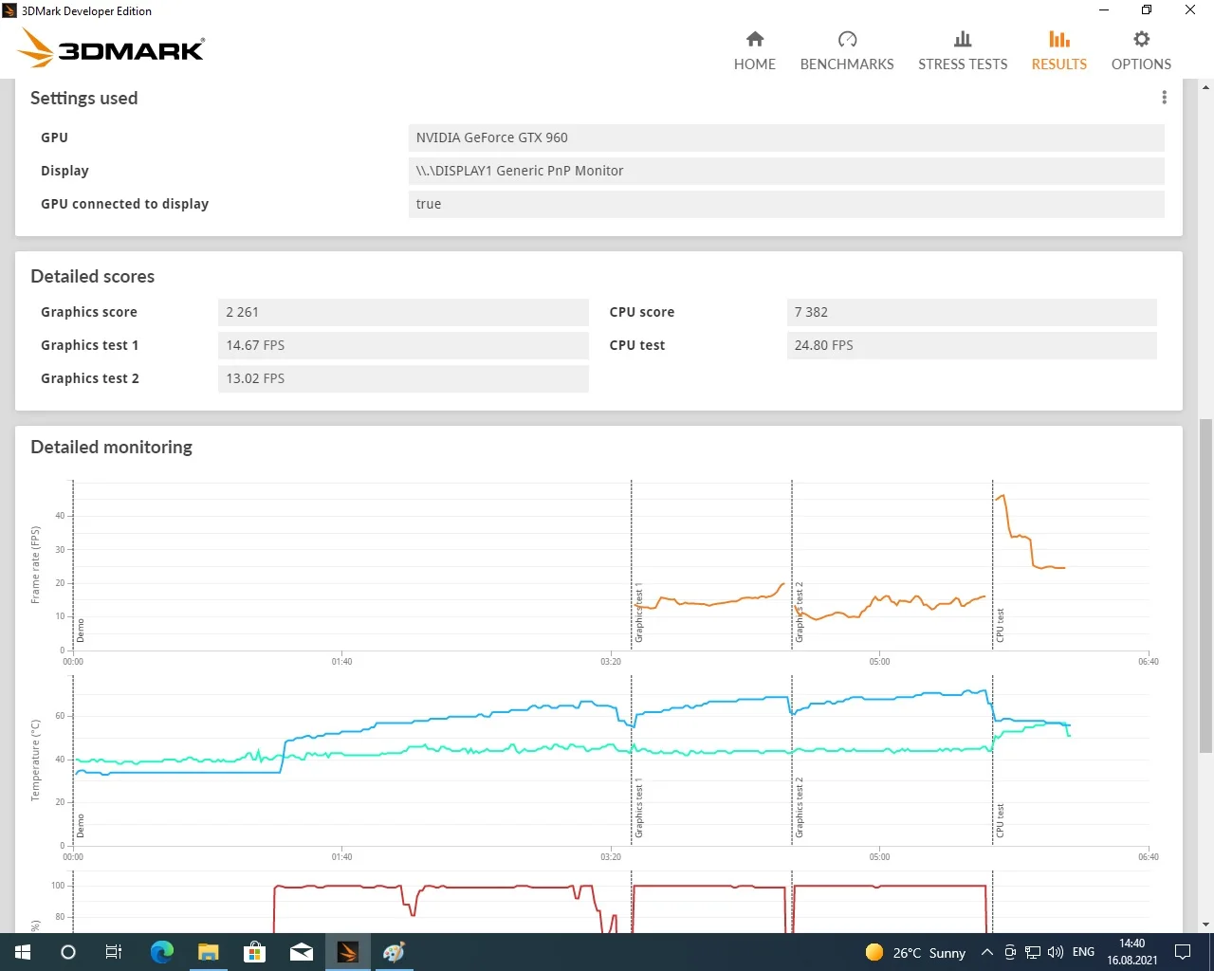The width and height of the screenshot is (1214, 971).
Task: Select the CPU score value 7 382
Action: (x=972, y=312)
